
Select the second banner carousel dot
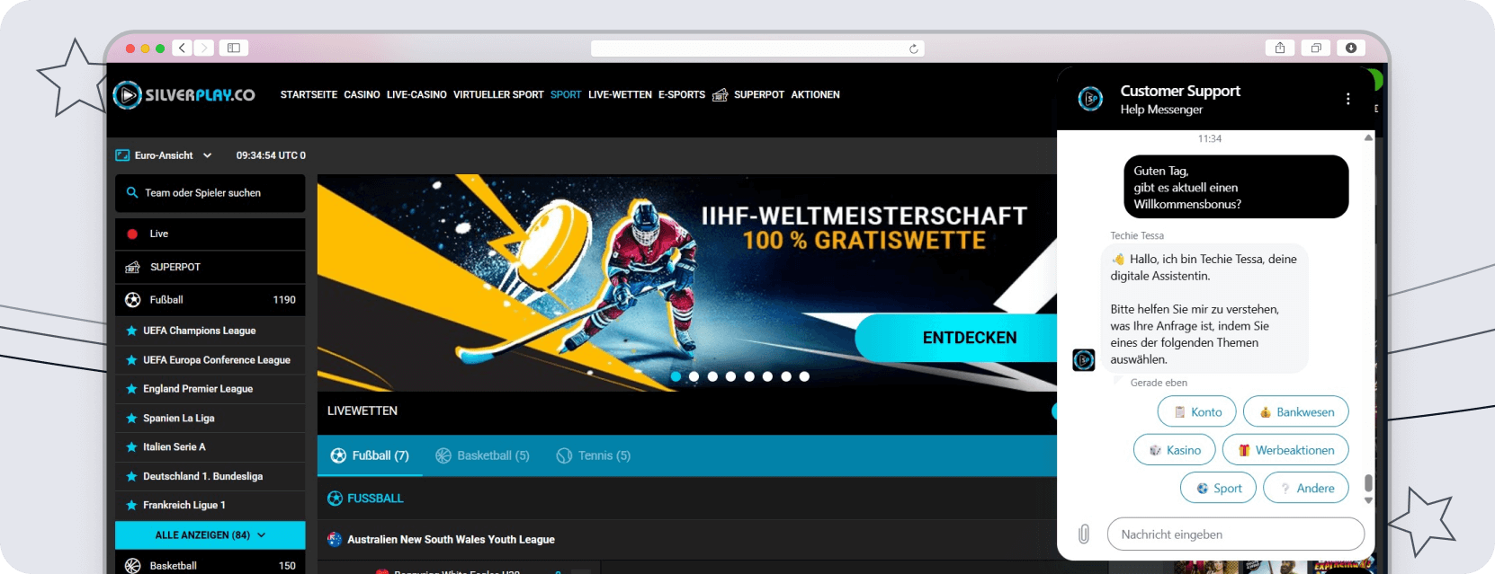(694, 376)
